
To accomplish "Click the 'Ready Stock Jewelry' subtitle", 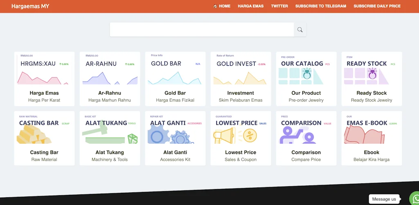I will (372, 100).
